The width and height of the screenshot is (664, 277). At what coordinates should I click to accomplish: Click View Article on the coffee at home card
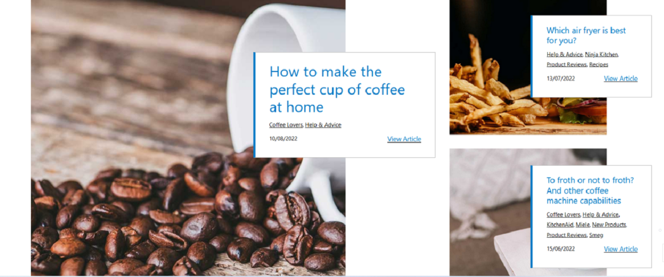coord(404,139)
